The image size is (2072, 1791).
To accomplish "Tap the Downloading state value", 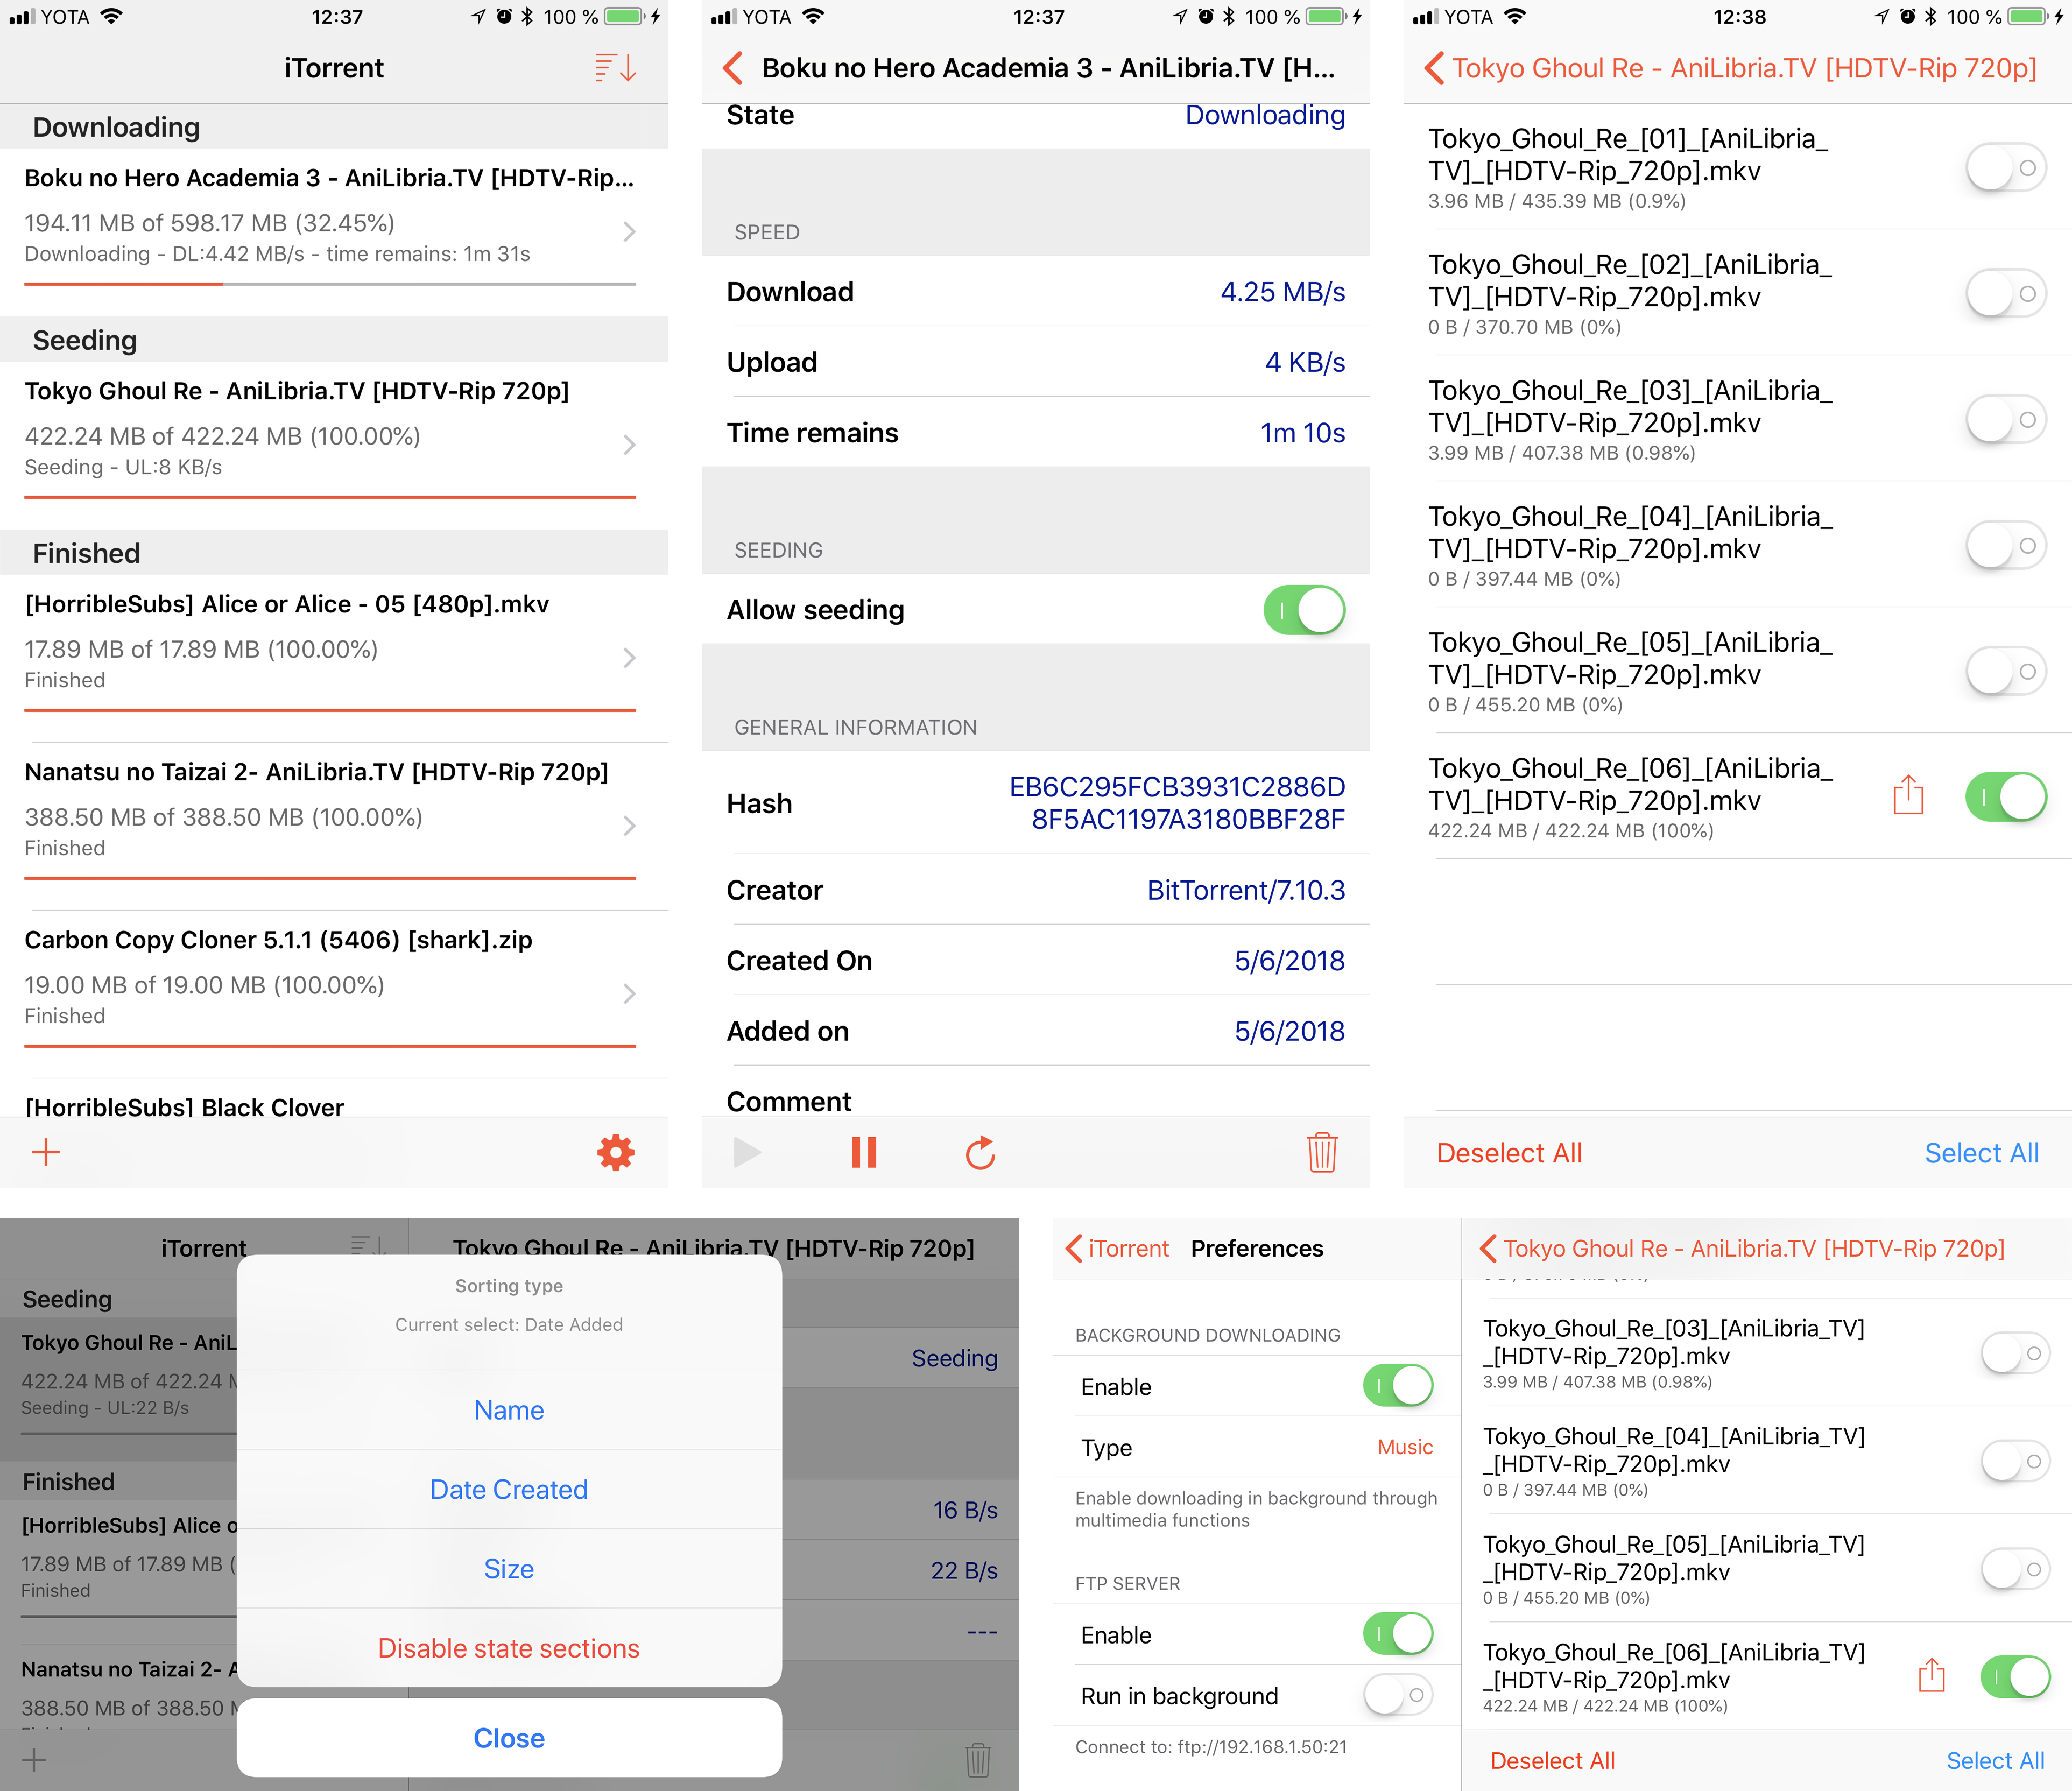I will click(x=1265, y=115).
